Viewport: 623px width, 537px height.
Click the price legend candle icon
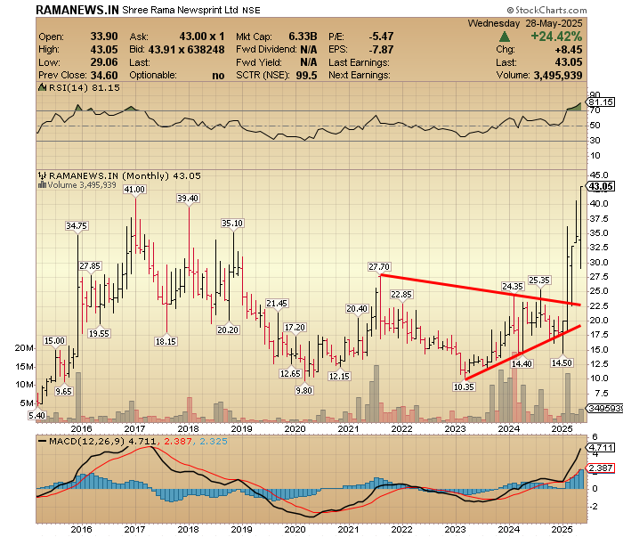42,175
